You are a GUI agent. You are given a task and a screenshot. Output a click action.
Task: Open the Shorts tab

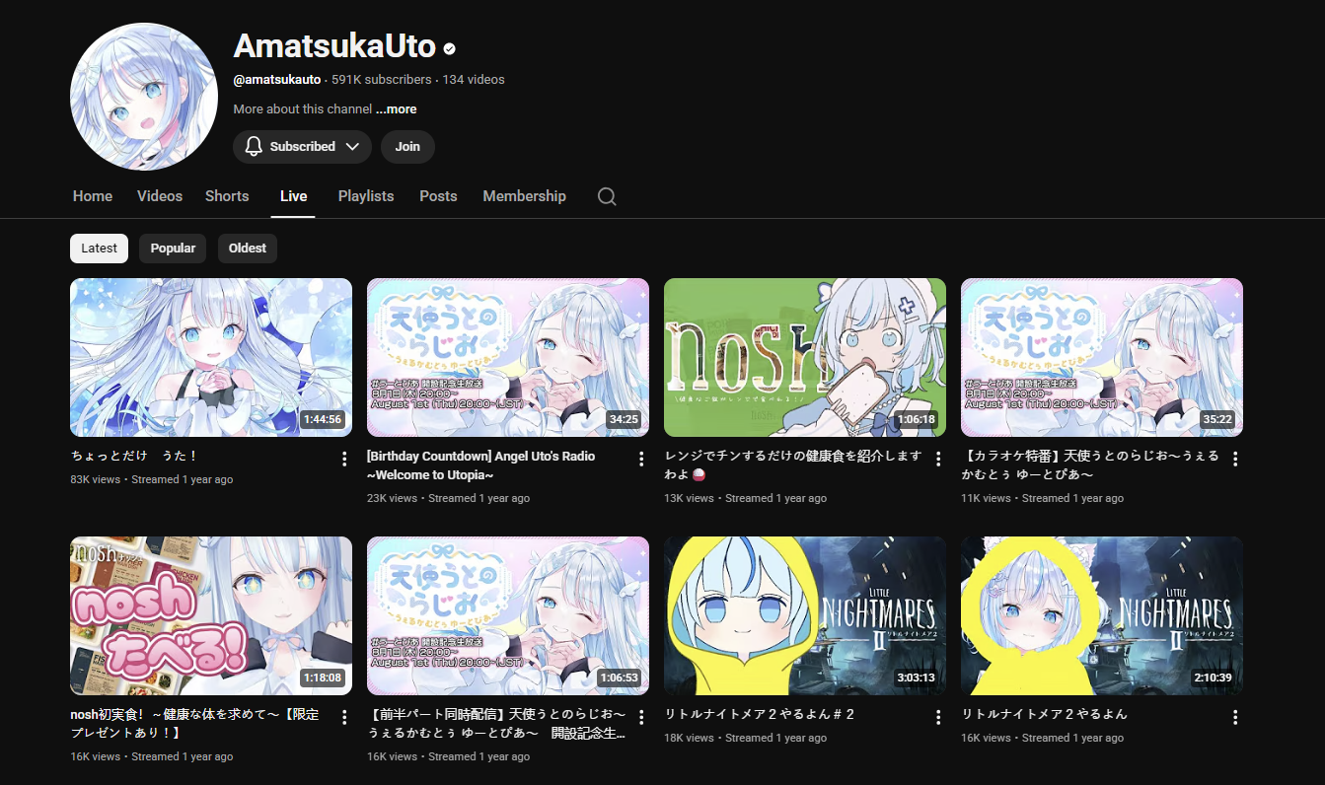pyautogui.click(x=227, y=196)
